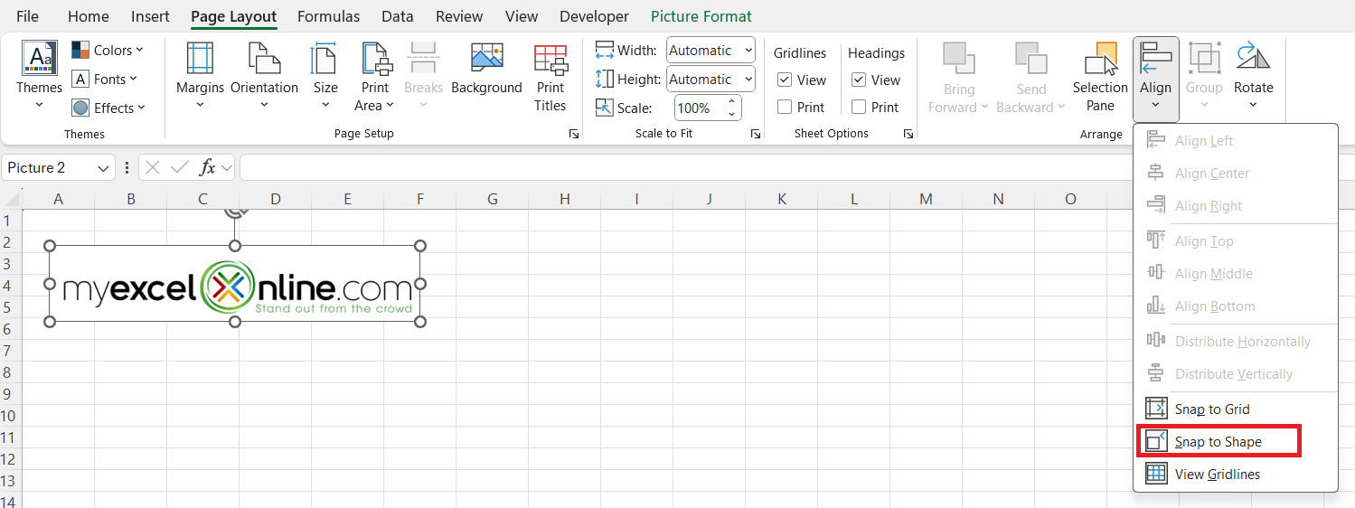Collapse the Align dropdown button
This screenshot has width=1355, height=508.
click(1155, 80)
